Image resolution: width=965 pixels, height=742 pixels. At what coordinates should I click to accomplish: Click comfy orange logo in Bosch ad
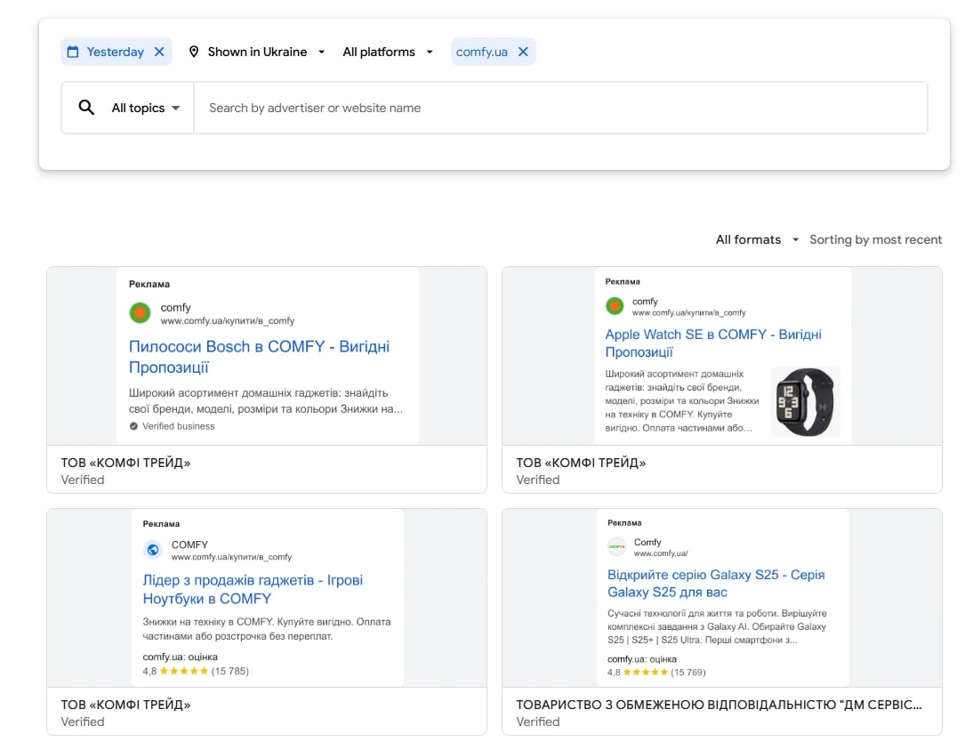(x=140, y=313)
